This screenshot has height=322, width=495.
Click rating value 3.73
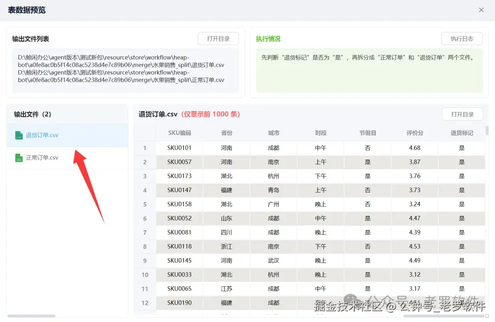point(414,190)
